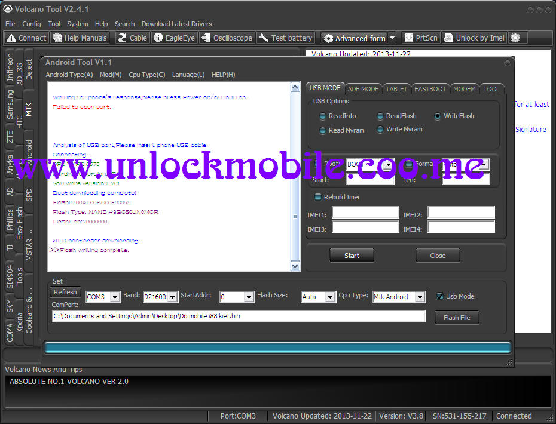Run Test battery from toolbar
This screenshot has height=424, width=556.
tap(286, 38)
